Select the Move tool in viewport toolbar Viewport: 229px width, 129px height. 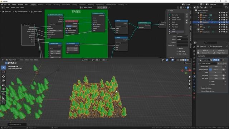click(3, 76)
